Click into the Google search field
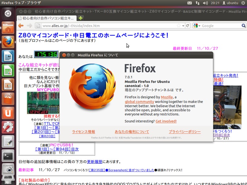247x185 pixels. click(x=221, y=26)
